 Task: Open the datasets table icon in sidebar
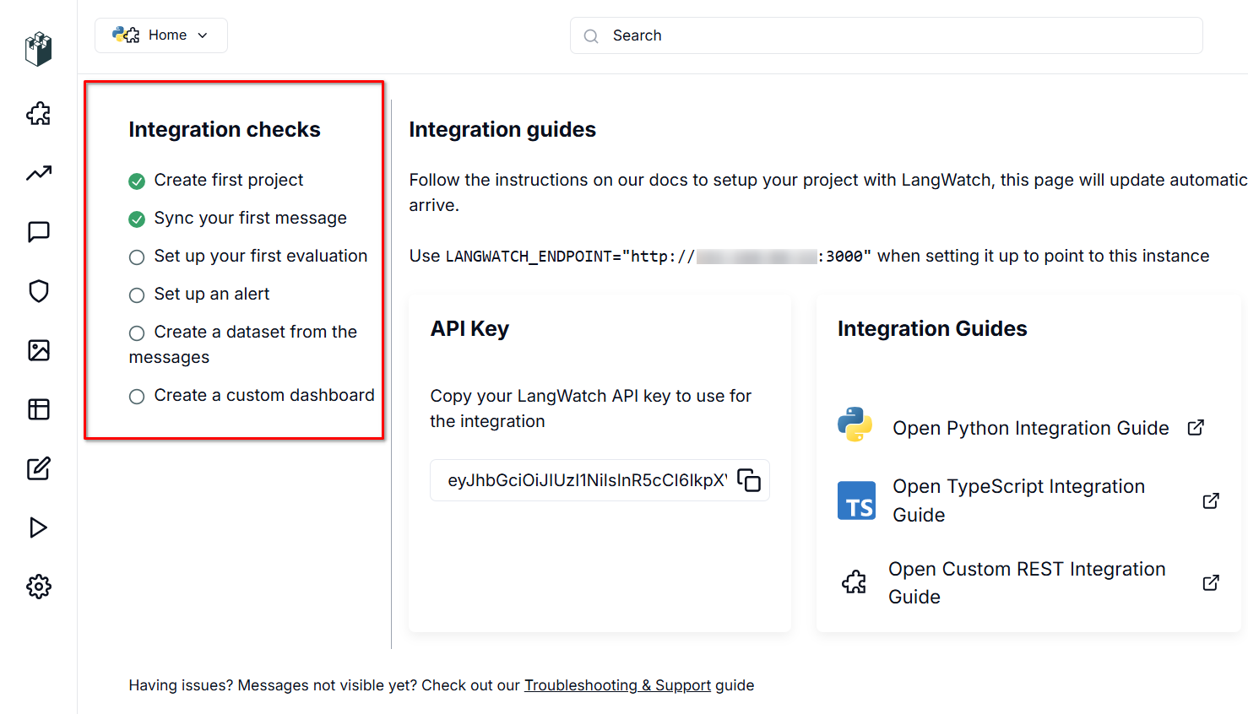click(39, 409)
